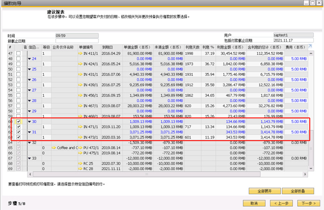Collapse letter group 24
This screenshot has width=324, height=210.
tap(29, 59)
